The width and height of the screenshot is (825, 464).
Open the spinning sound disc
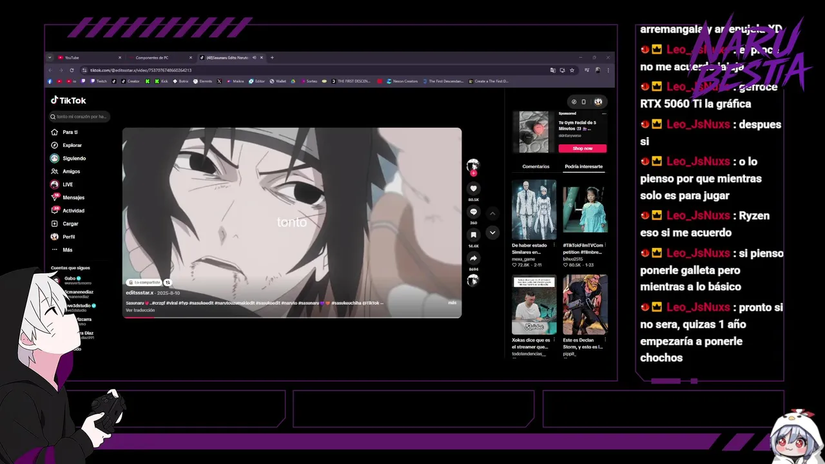click(473, 280)
